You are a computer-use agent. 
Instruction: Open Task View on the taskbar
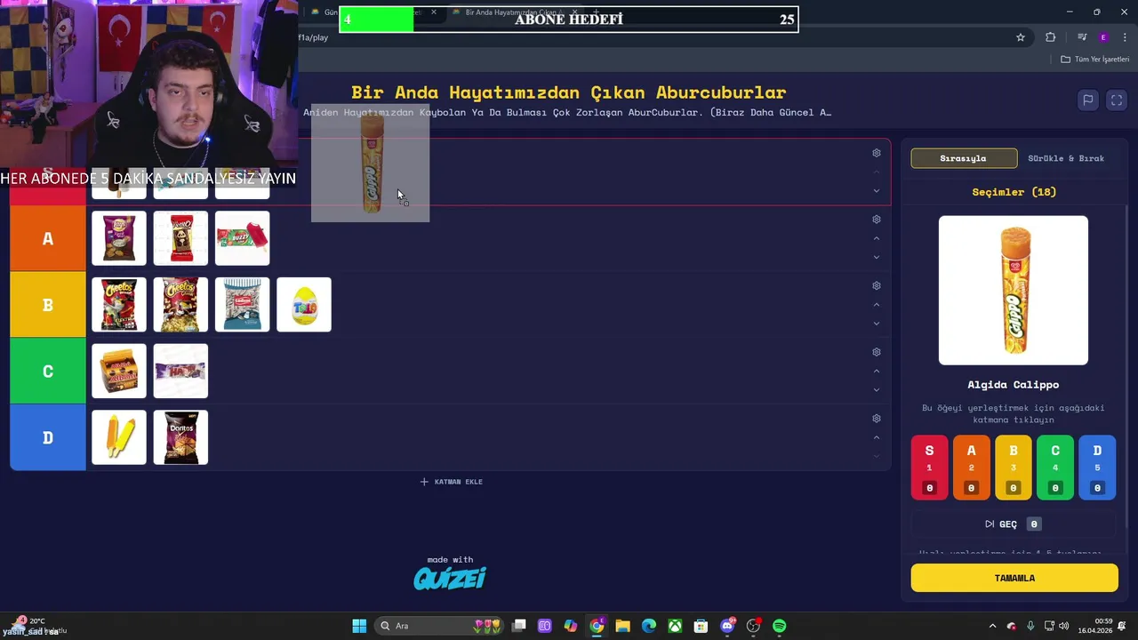click(519, 626)
